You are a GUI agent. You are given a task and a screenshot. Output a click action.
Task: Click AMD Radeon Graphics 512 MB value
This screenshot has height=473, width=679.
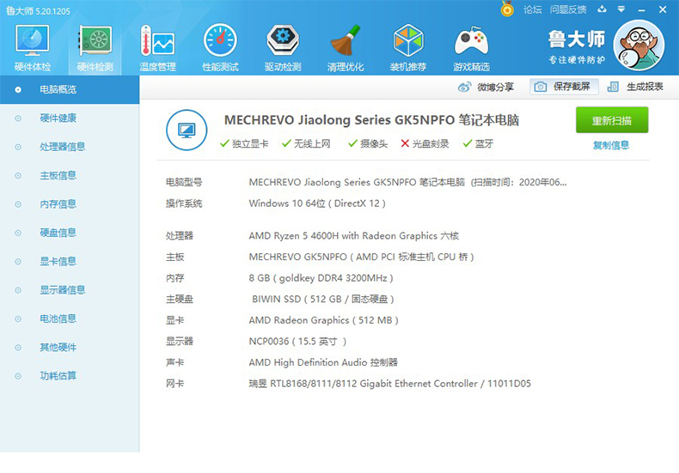[323, 320]
